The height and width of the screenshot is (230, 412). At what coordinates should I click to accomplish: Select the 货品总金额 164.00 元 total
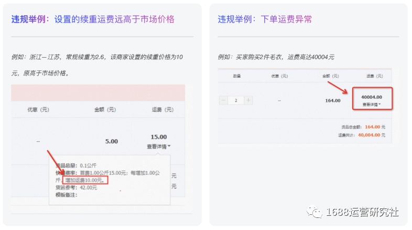point(363,127)
